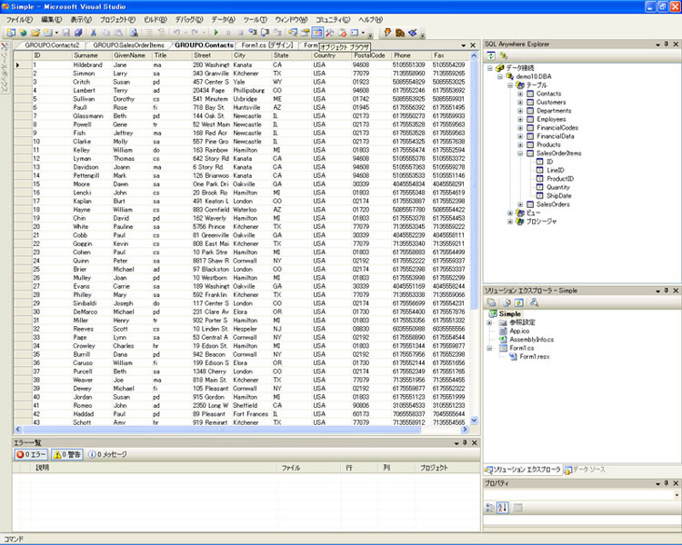Select Form1.resx in Solution Explorer

(535, 356)
